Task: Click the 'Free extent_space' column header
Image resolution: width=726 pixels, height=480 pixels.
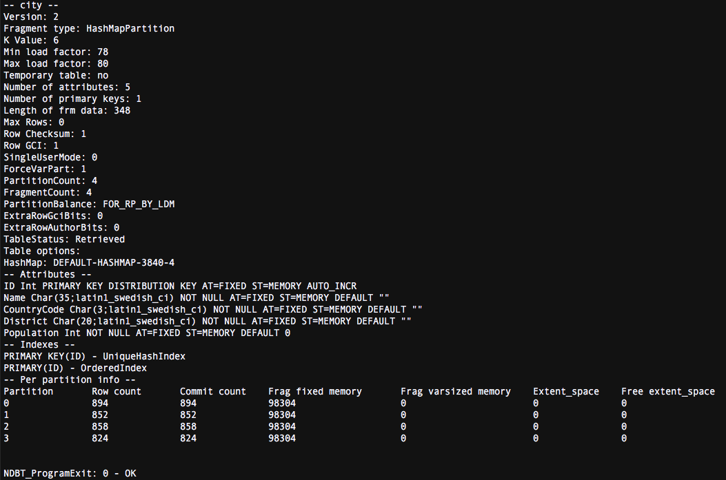Action: click(668, 391)
